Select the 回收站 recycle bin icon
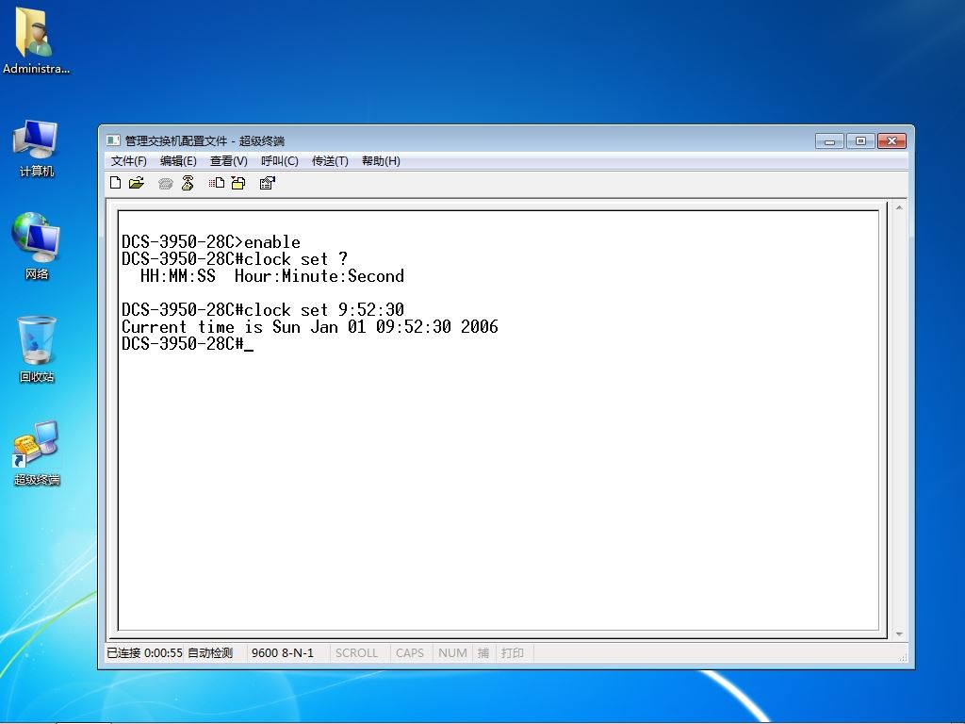This screenshot has width=965, height=724. click(x=37, y=349)
